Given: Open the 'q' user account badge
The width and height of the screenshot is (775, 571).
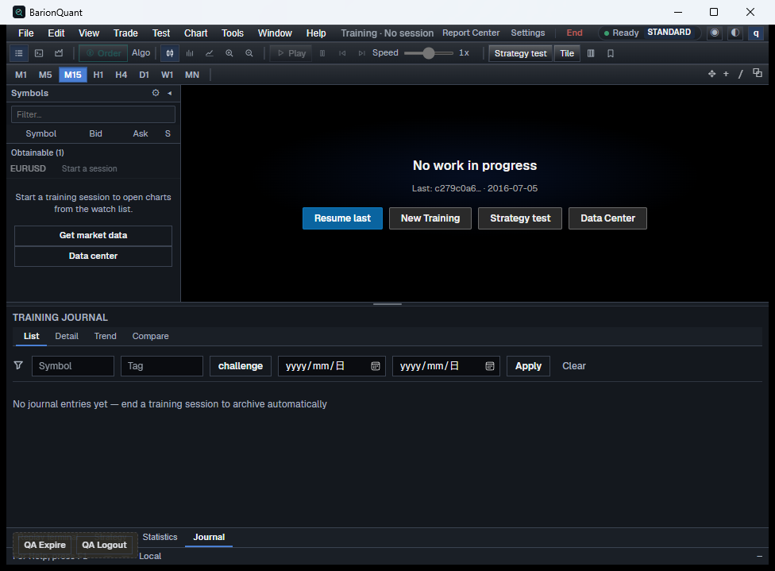Looking at the screenshot, I should pyautogui.click(x=756, y=33).
